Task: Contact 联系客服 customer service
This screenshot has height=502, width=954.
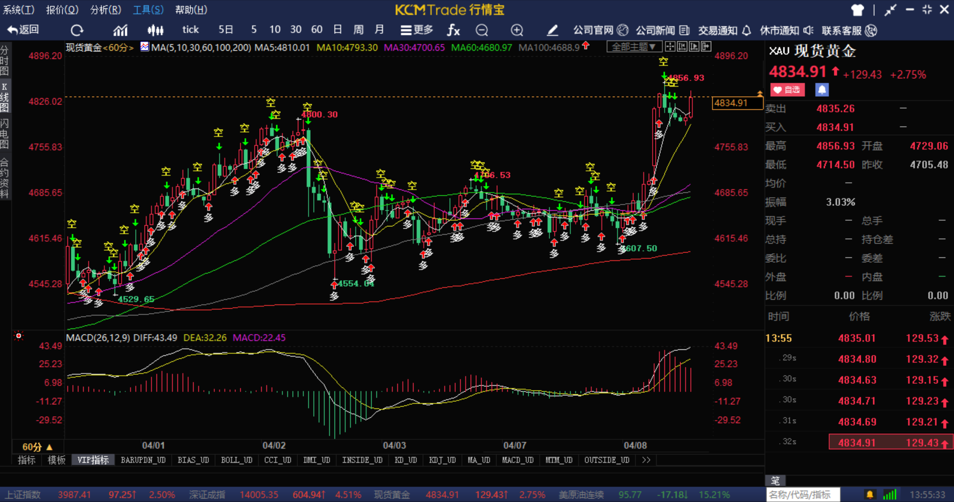Action: coord(849,30)
